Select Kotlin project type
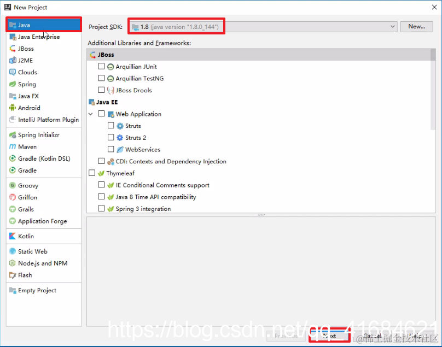The height and width of the screenshot is (347, 442). point(44,236)
